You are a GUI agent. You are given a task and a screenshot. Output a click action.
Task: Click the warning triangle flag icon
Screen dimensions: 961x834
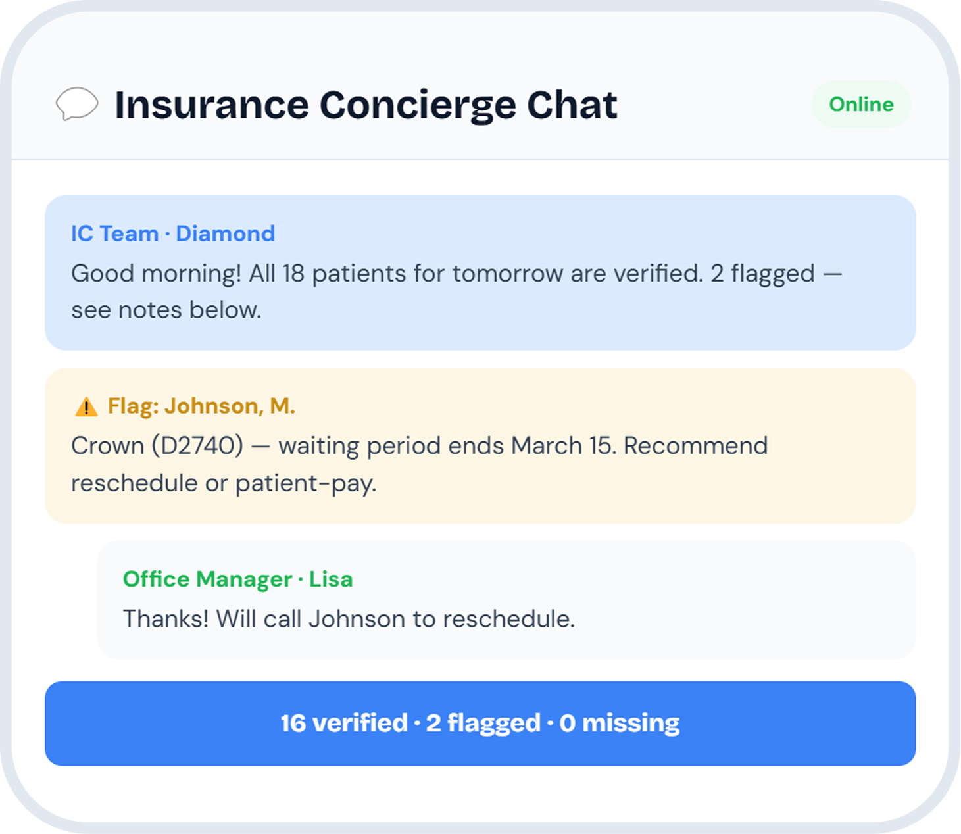(x=86, y=407)
